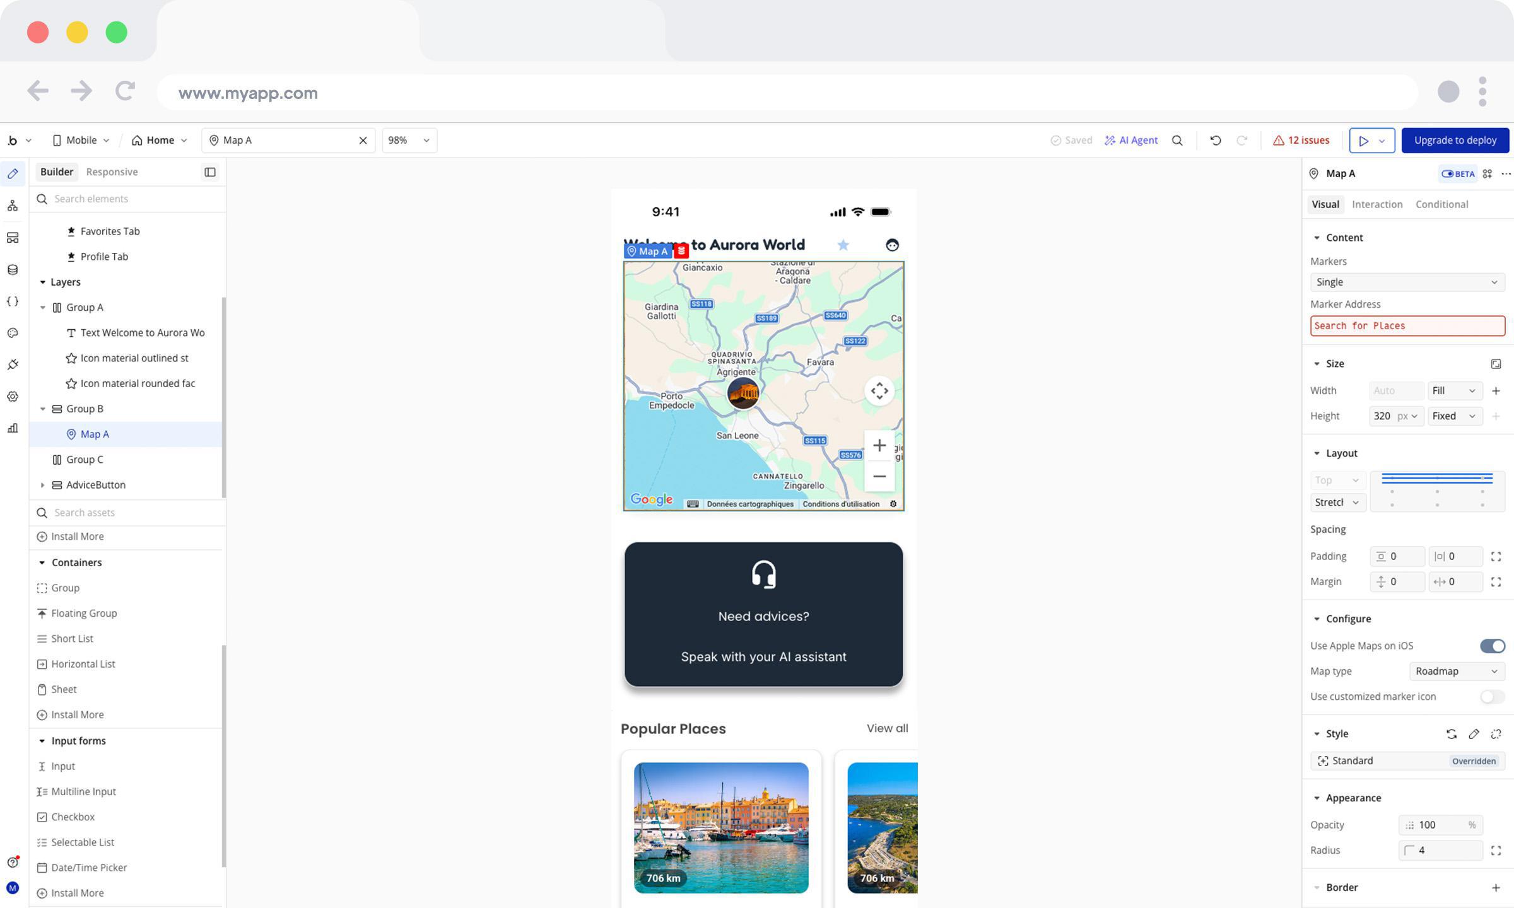Screen dimensions: 1514x908
Task: Click the undo arrow in top toolbar
Action: point(1215,140)
